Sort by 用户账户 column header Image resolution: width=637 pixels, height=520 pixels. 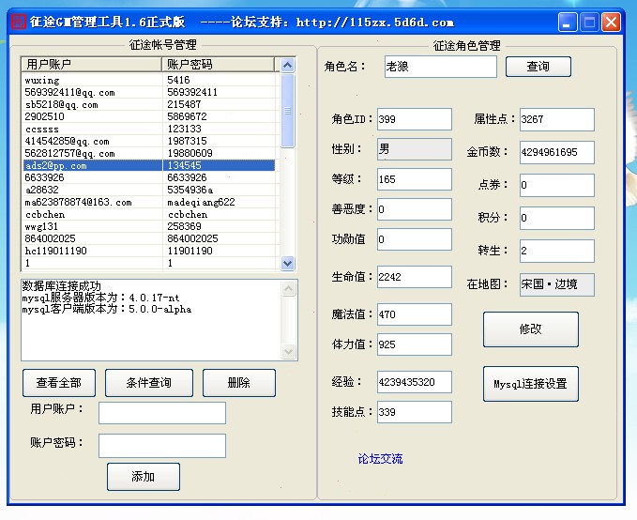(x=92, y=65)
